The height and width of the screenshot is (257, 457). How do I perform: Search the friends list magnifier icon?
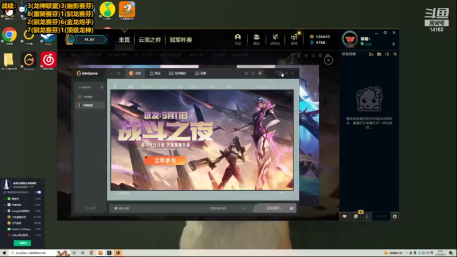(x=395, y=54)
